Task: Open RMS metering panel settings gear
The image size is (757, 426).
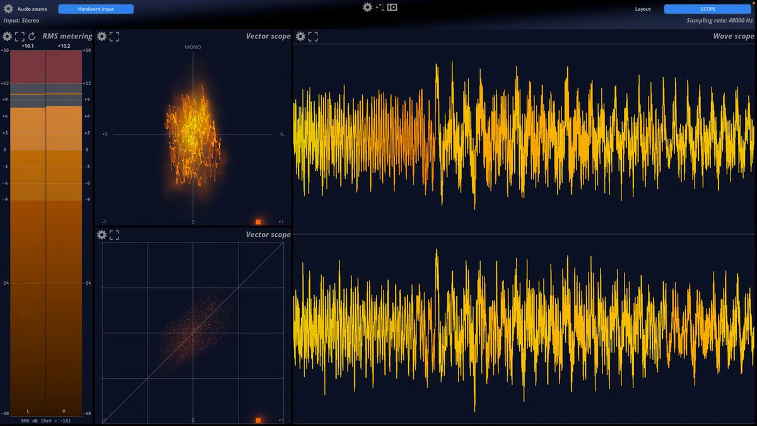Action: [7, 37]
